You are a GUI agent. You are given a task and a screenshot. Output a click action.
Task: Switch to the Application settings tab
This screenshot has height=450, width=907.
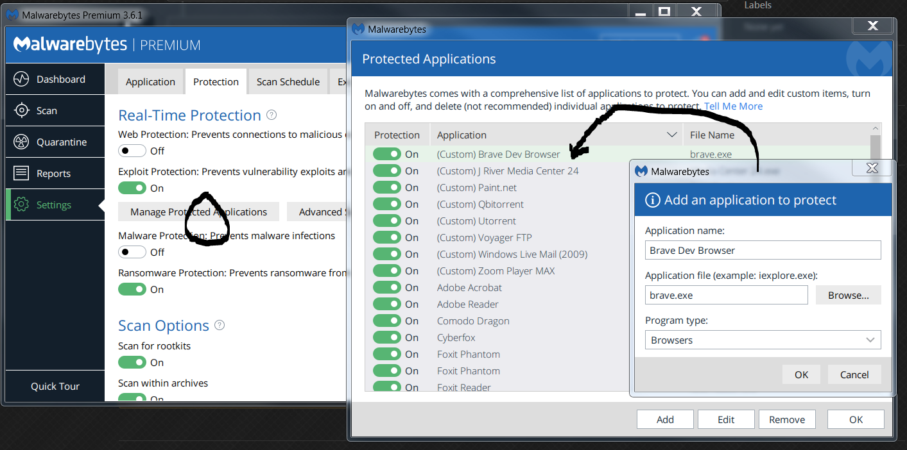pos(150,82)
